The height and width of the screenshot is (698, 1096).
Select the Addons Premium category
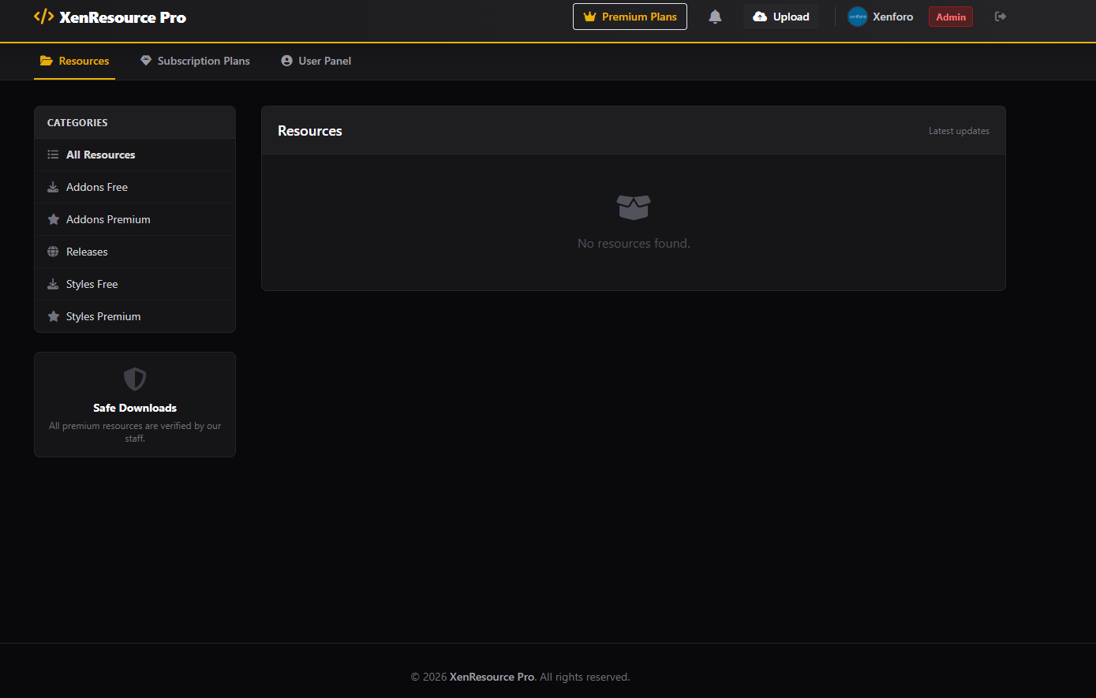coord(135,219)
